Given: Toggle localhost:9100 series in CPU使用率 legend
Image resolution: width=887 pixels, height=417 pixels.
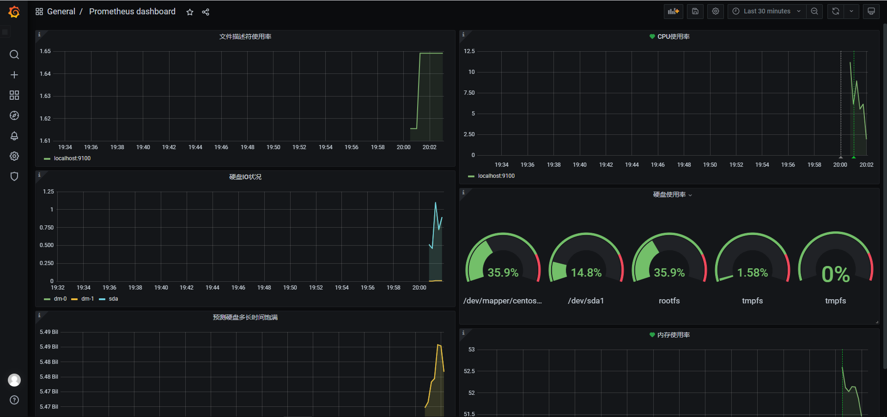Looking at the screenshot, I should (496, 176).
